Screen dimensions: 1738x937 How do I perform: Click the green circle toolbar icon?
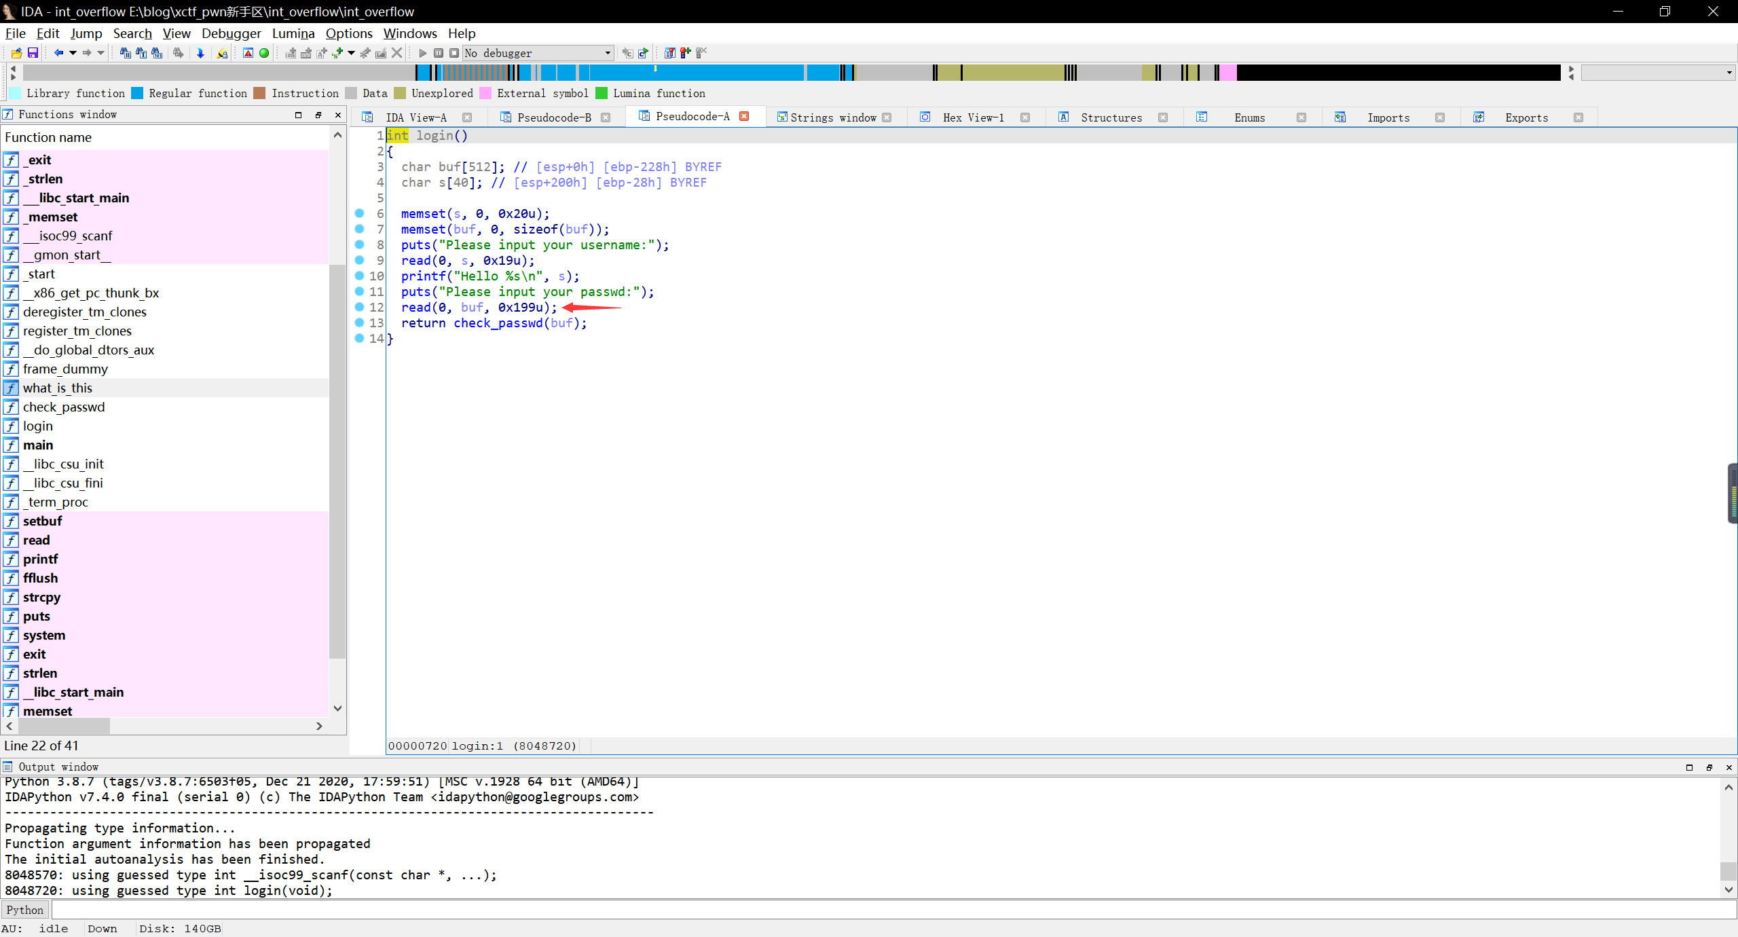(264, 53)
